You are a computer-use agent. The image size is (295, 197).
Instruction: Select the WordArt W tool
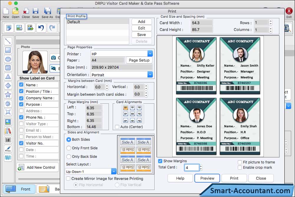(x=8, y=158)
